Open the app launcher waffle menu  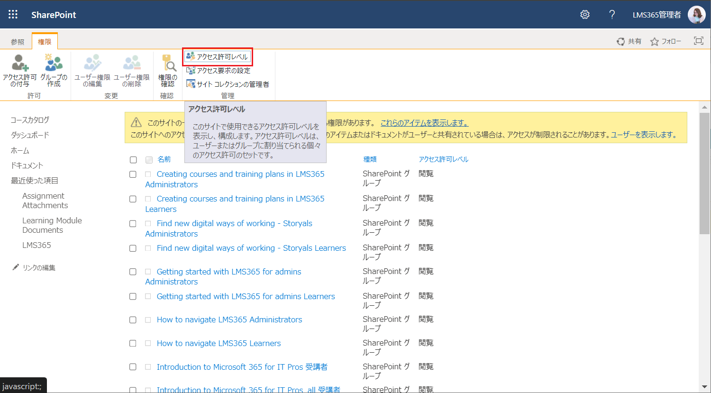coord(13,14)
